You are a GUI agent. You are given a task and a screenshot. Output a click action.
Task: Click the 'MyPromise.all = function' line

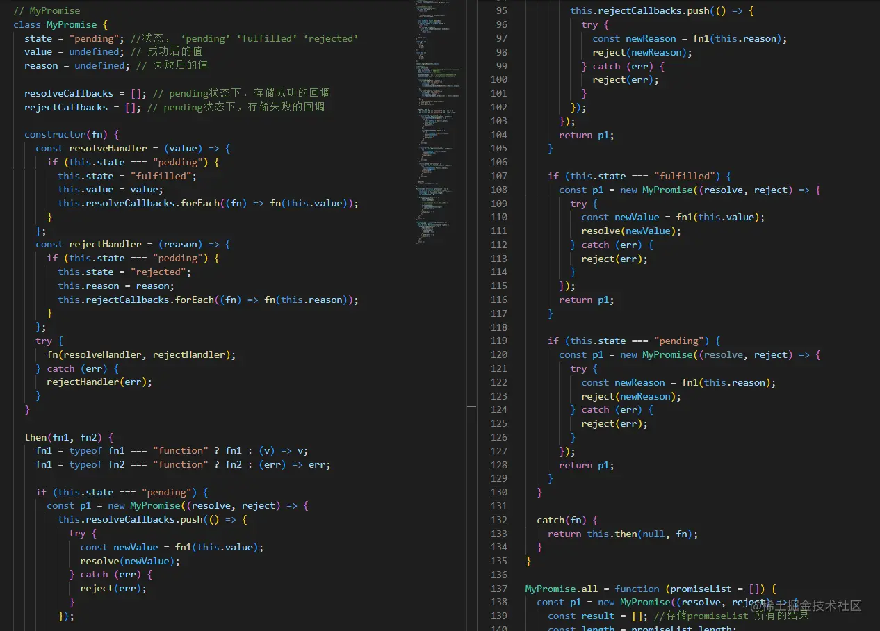click(651, 589)
